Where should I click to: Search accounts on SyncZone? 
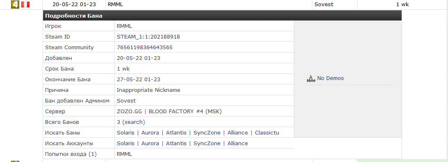click(x=207, y=143)
